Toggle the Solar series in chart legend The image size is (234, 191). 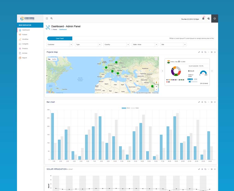pos(135,108)
